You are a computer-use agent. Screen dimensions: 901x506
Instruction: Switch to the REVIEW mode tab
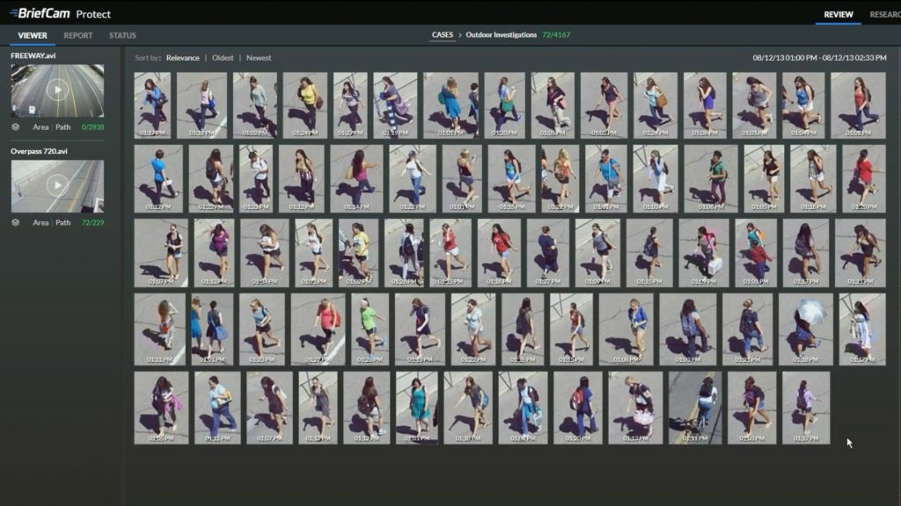(838, 14)
